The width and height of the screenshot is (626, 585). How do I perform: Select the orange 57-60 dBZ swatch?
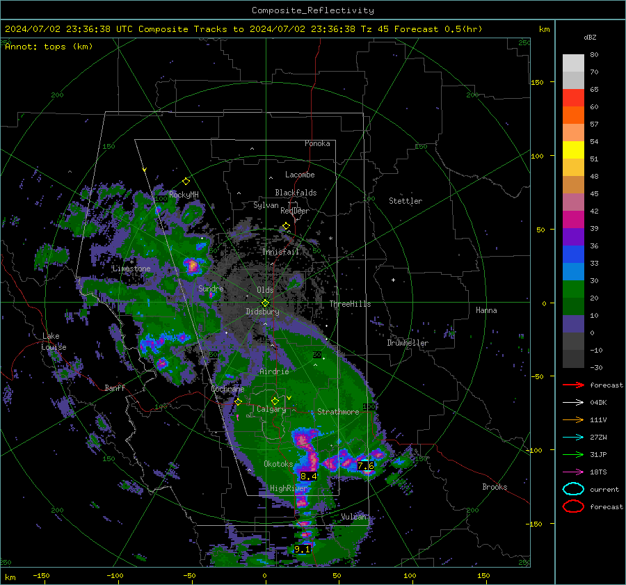click(x=573, y=115)
